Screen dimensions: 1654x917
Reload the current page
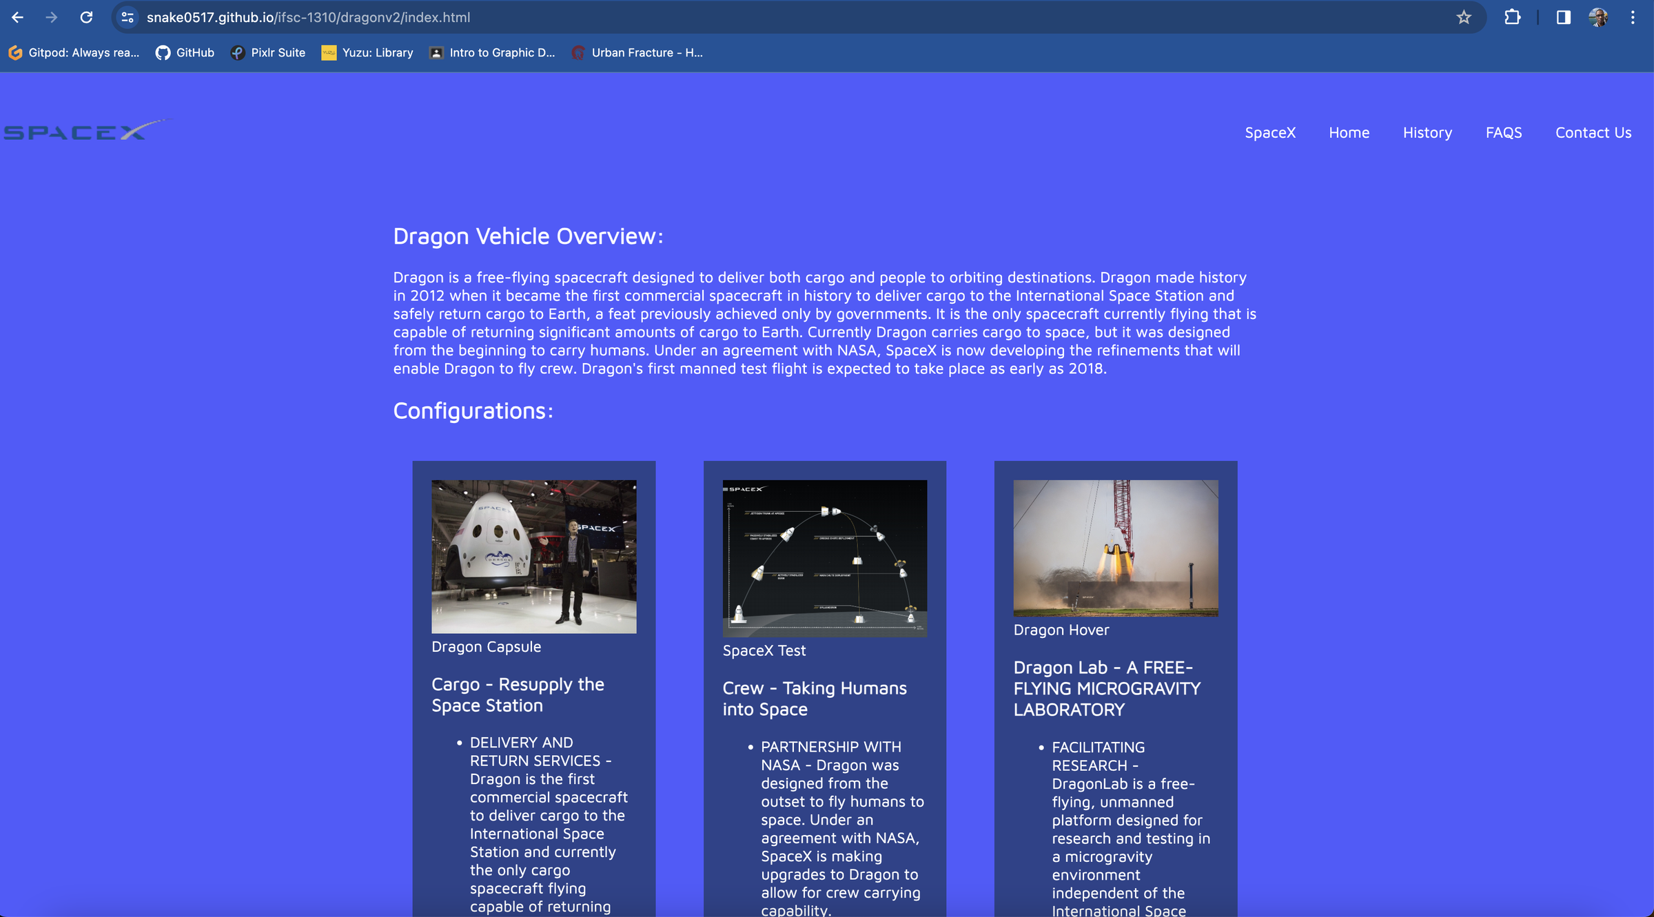click(85, 17)
